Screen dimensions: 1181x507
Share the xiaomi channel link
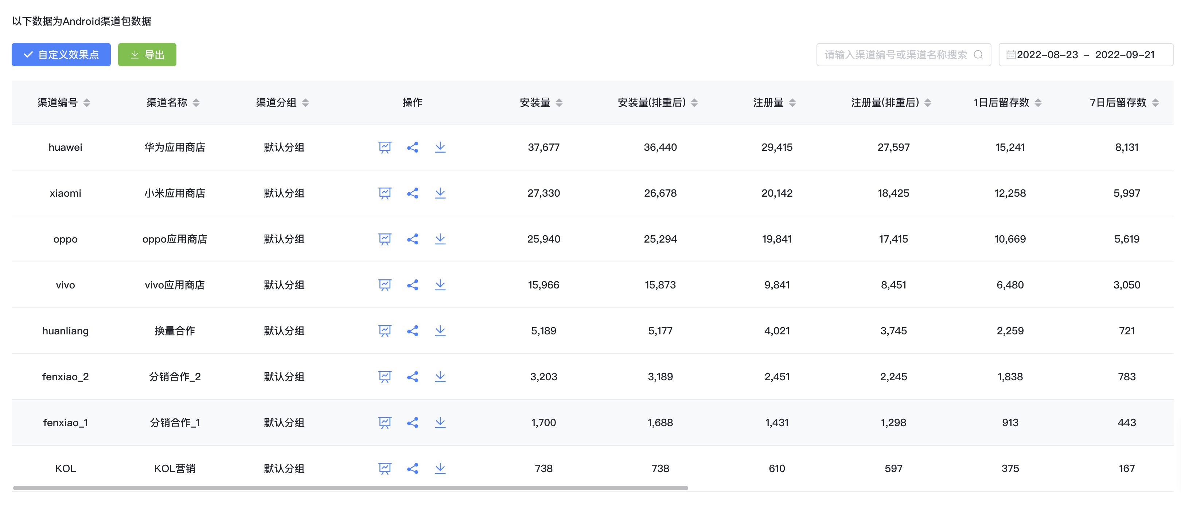413,193
